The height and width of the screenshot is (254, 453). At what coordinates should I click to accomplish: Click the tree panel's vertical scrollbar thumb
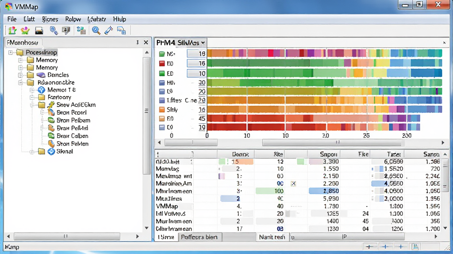point(146,115)
